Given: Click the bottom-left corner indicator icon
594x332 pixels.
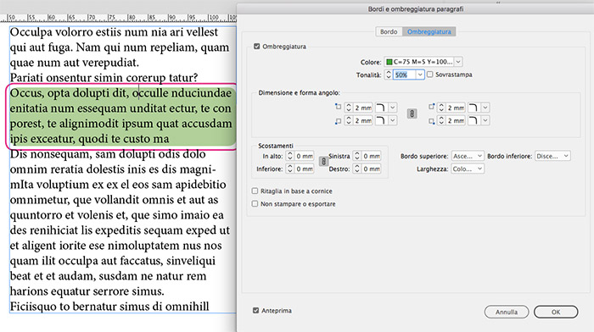Looking at the screenshot, I should (x=339, y=121).
